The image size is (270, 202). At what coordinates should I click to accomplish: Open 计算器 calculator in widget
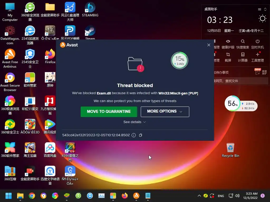point(243,57)
